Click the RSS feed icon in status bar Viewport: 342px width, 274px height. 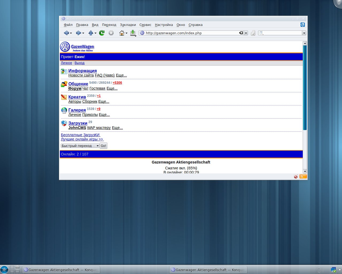[x=303, y=176]
